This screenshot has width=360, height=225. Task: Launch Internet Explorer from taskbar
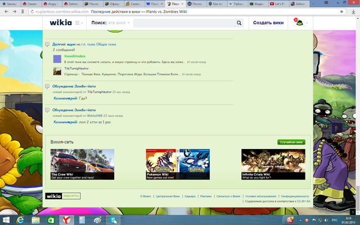tap(20, 220)
